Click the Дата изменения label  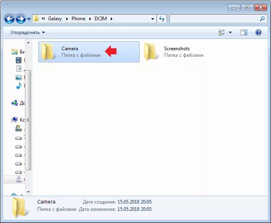click(x=97, y=209)
